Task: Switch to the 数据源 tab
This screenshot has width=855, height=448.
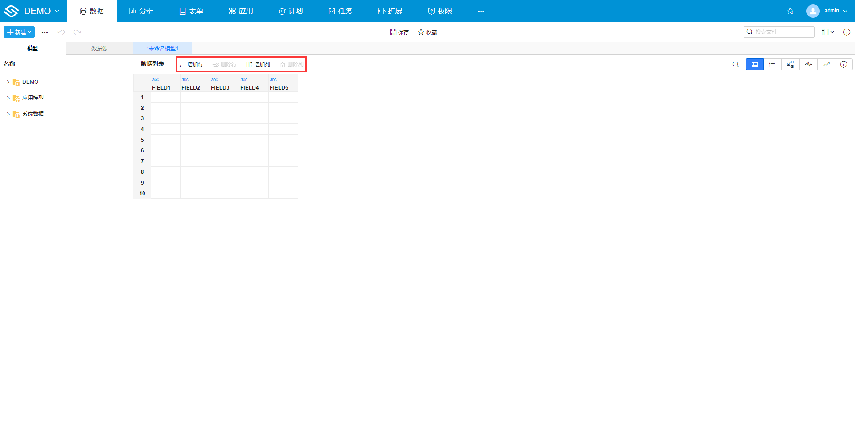Action: click(x=99, y=48)
